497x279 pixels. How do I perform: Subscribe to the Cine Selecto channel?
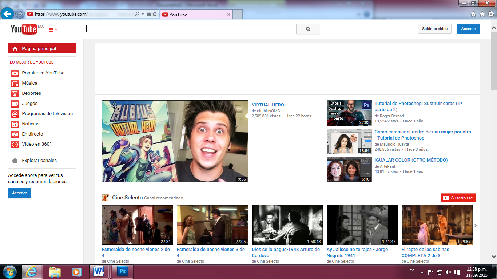(458, 198)
